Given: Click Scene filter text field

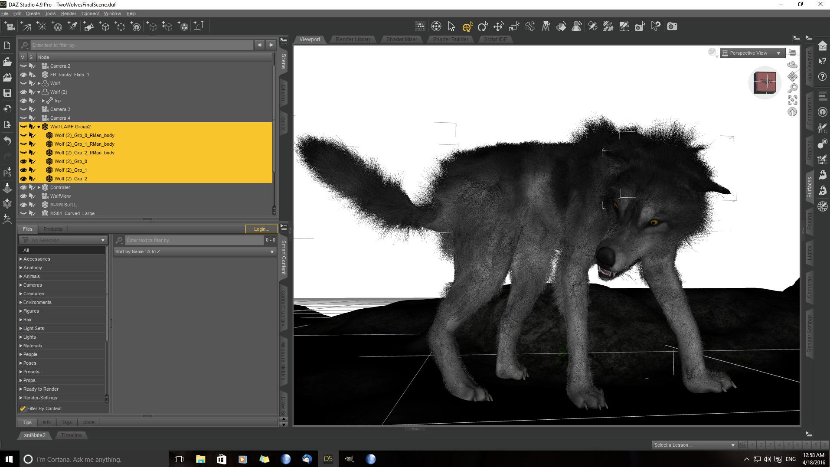Looking at the screenshot, I should pos(141,45).
